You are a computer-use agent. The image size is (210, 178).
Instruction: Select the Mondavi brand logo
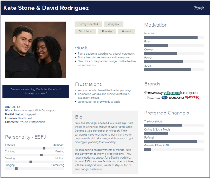[152, 98]
